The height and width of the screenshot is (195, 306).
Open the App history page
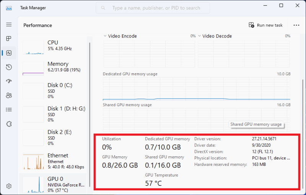[9, 67]
